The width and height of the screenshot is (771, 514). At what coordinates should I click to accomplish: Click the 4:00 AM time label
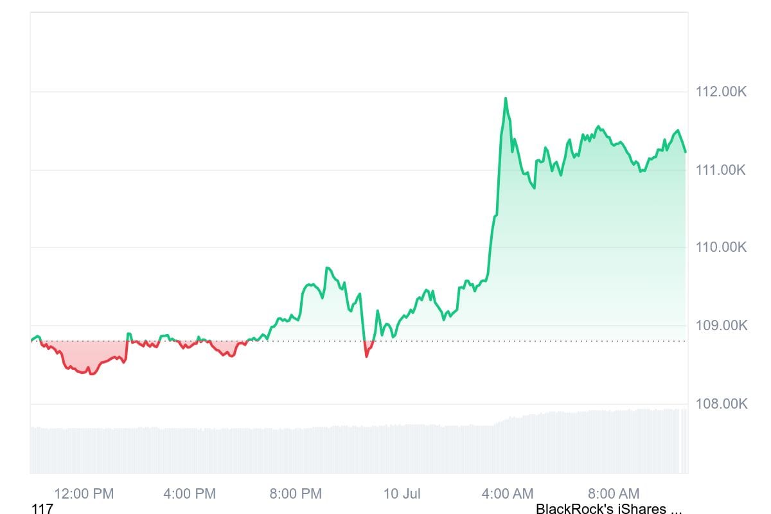point(507,493)
